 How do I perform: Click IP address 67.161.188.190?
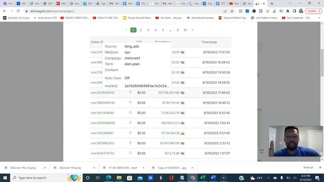[x=170, y=143]
